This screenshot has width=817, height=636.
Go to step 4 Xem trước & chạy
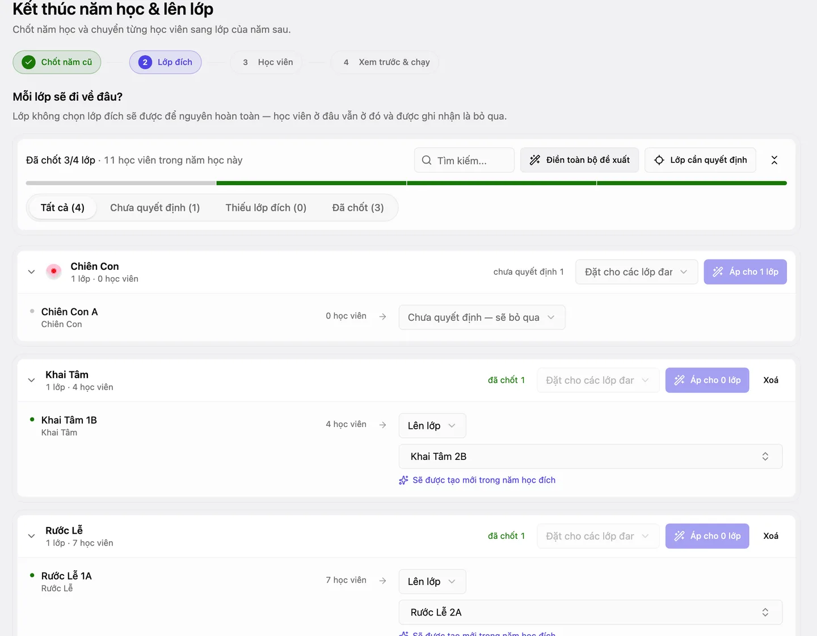tap(385, 62)
